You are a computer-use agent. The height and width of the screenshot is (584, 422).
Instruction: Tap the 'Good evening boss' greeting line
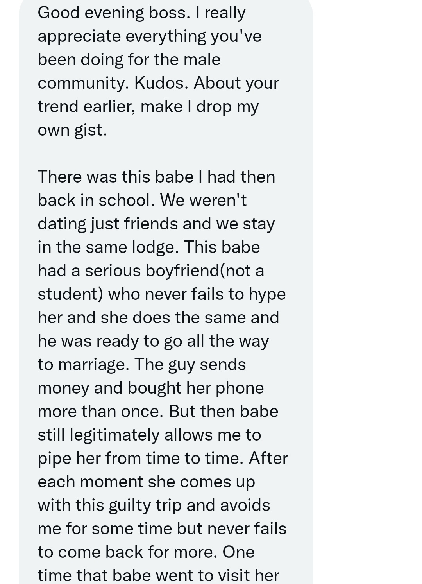[x=114, y=13]
